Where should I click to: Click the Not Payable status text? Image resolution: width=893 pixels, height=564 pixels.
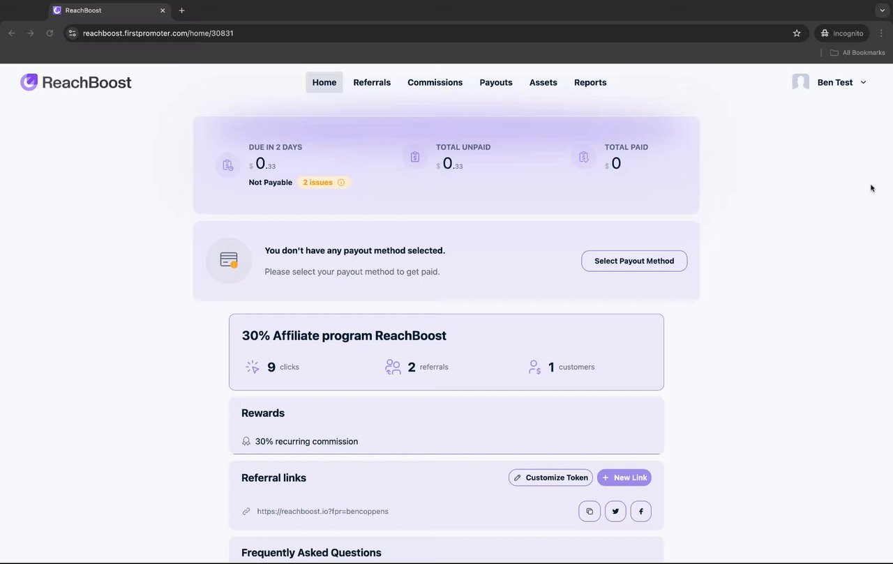(x=271, y=183)
